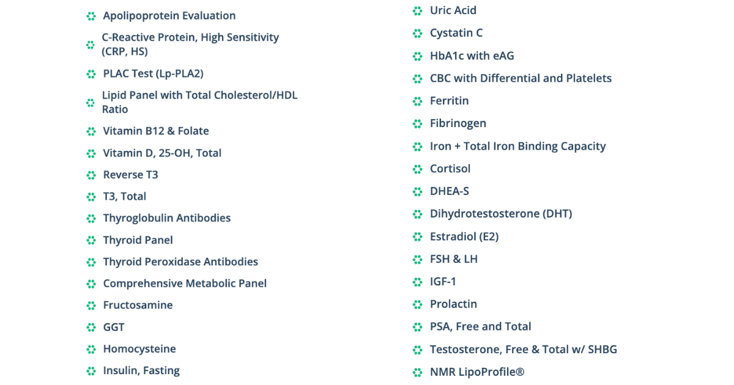Click the bullet icon beside Cortisol
The image size is (734, 385).
[x=418, y=169]
